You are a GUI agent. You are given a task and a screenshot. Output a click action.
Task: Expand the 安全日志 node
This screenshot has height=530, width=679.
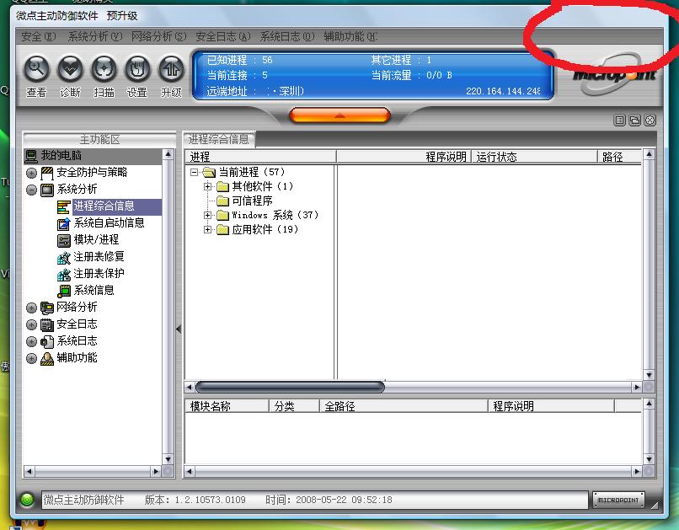coord(31,324)
